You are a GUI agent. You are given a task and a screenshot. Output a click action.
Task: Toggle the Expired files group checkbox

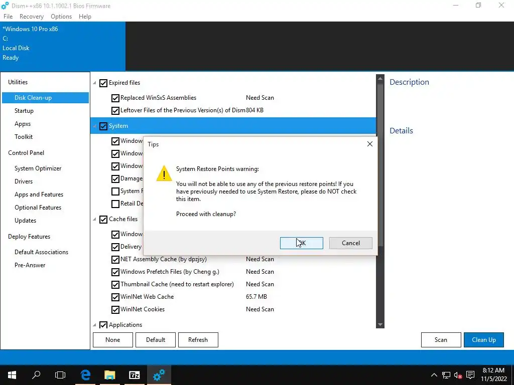coord(103,83)
